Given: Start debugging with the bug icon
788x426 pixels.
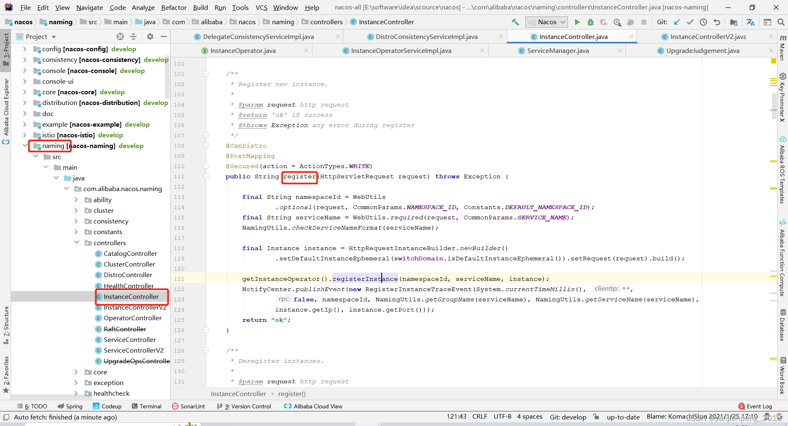Looking at the screenshot, I should (x=591, y=22).
